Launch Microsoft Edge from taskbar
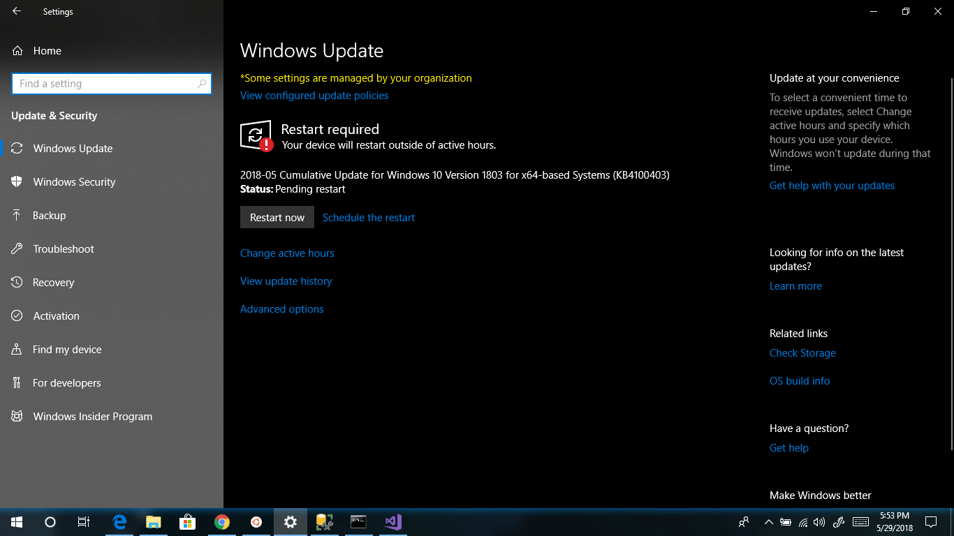The height and width of the screenshot is (536, 954). coord(119,522)
